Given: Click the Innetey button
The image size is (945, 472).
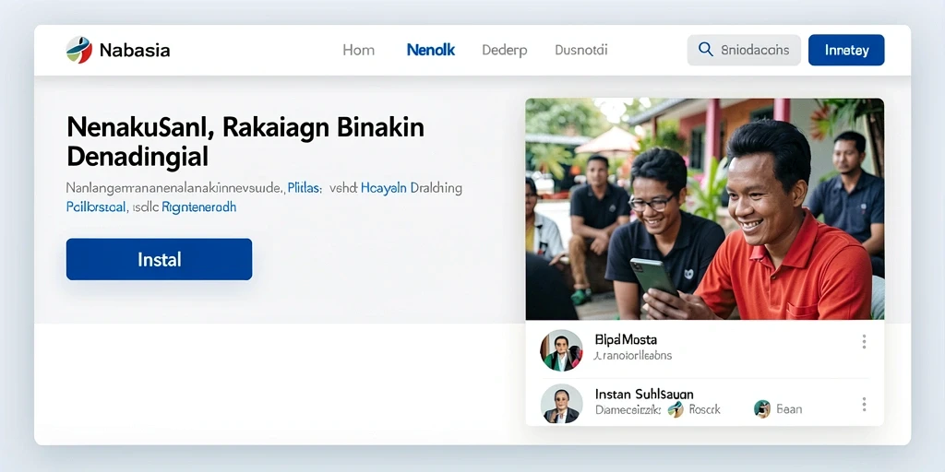Looking at the screenshot, I should click(846, 50).
